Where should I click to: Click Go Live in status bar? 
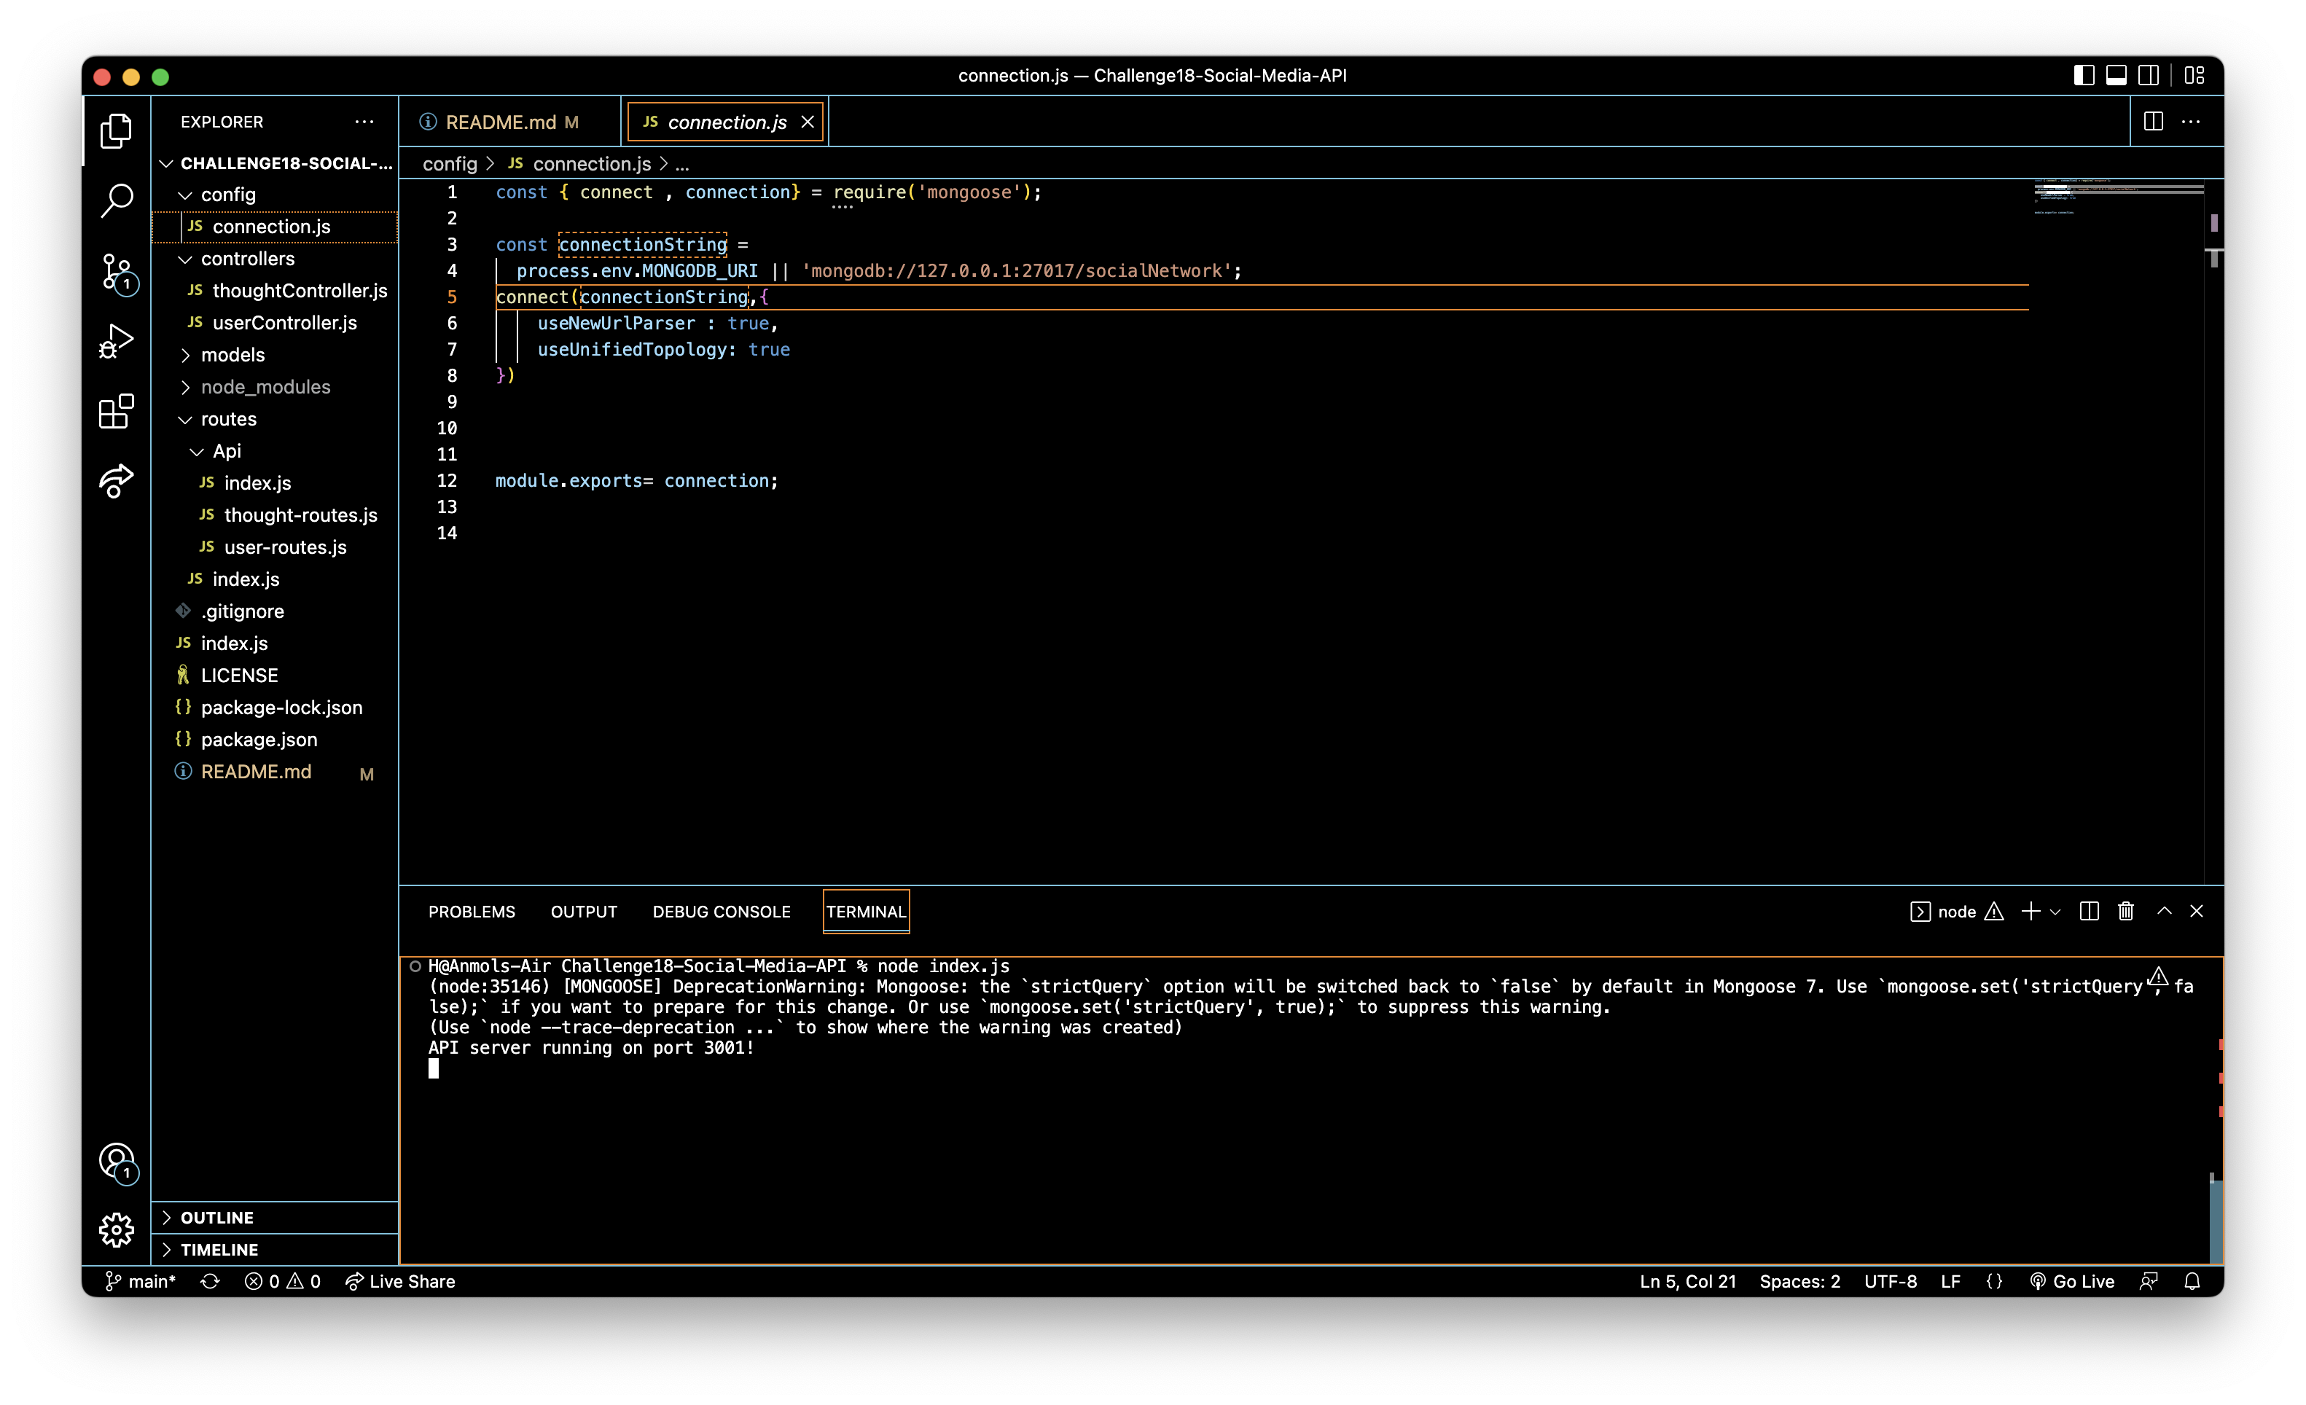2072,1280
